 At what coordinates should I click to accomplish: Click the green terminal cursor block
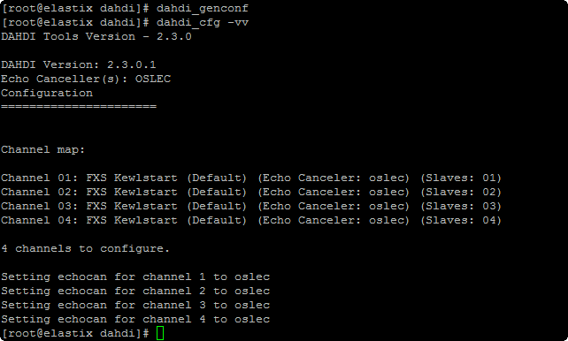[x=160, y=333]
